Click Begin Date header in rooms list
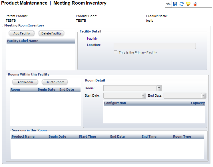The height and width of the screenshot is (167, 213). point(47,89)
